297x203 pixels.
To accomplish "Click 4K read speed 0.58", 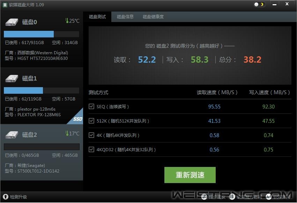I will coord(214,135).
